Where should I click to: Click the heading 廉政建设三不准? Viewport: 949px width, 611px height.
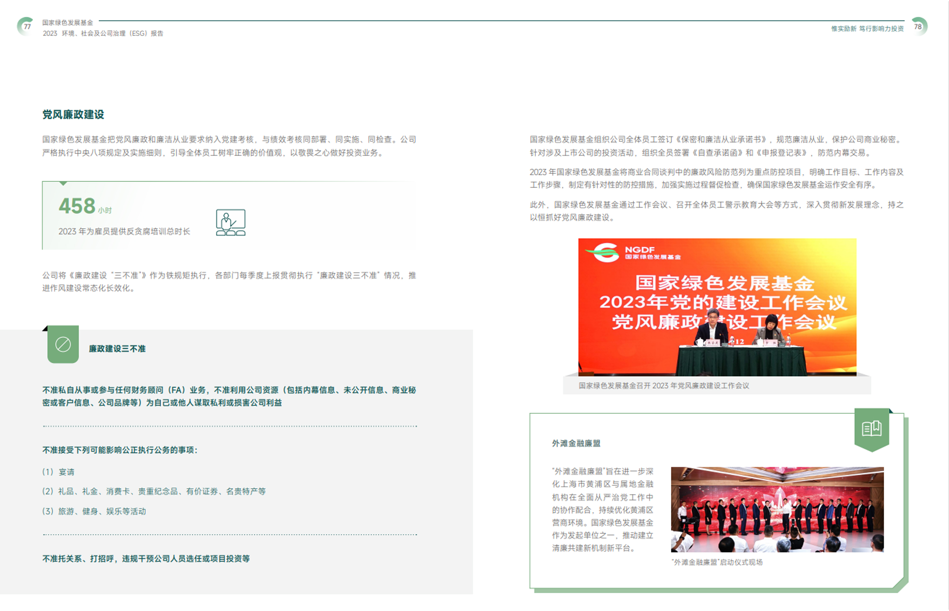click(117, 349)
